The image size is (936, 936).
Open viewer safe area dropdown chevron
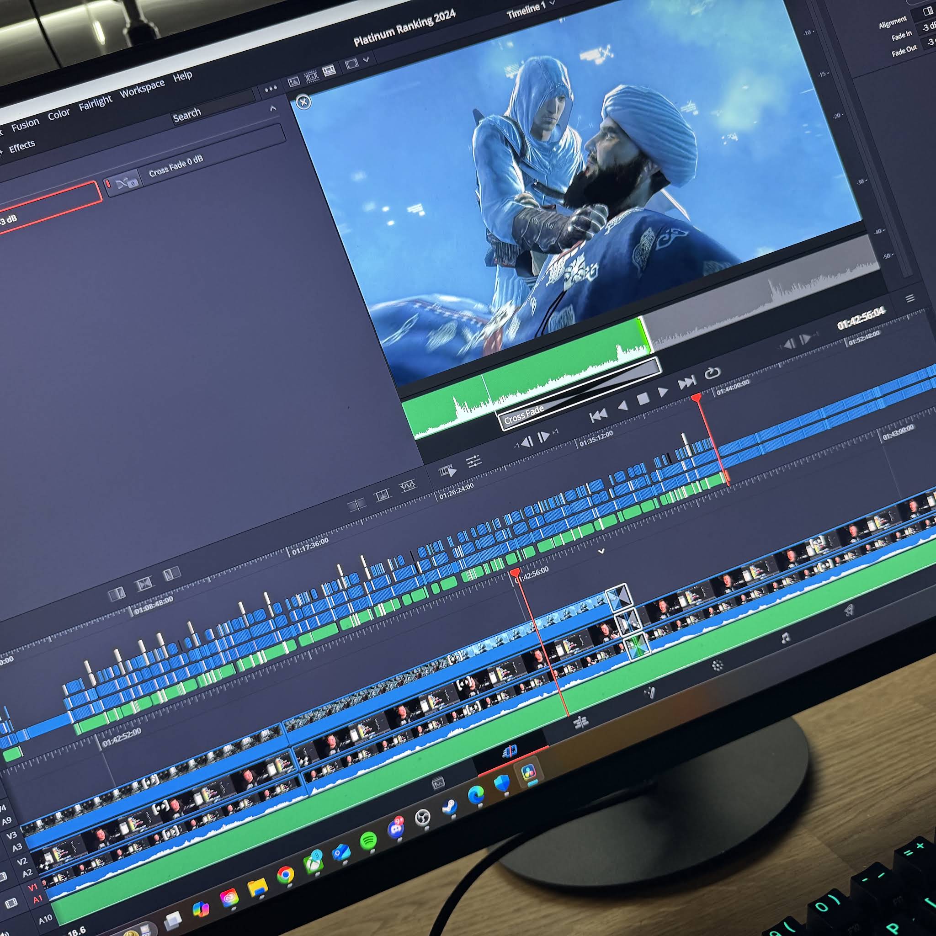tap(366, 59)
